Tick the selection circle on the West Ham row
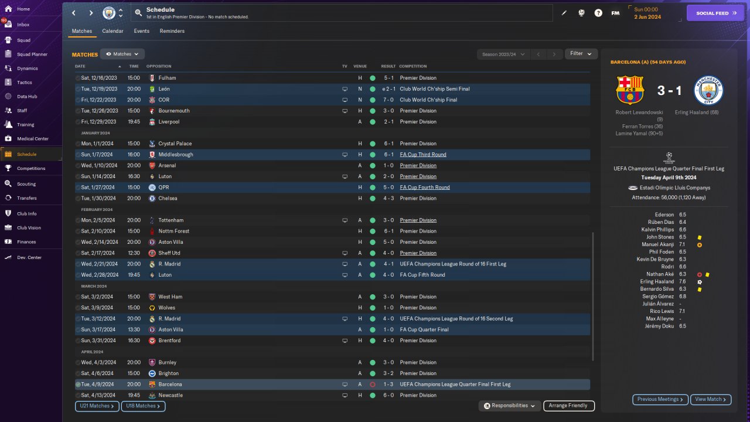750x422 pixels. coord(78,297)
